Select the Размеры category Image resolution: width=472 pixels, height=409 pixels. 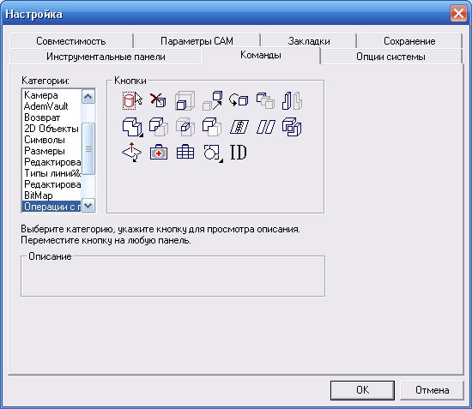coord(51,151)
